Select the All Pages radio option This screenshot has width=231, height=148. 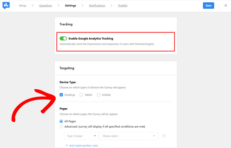tap(61, 121)
